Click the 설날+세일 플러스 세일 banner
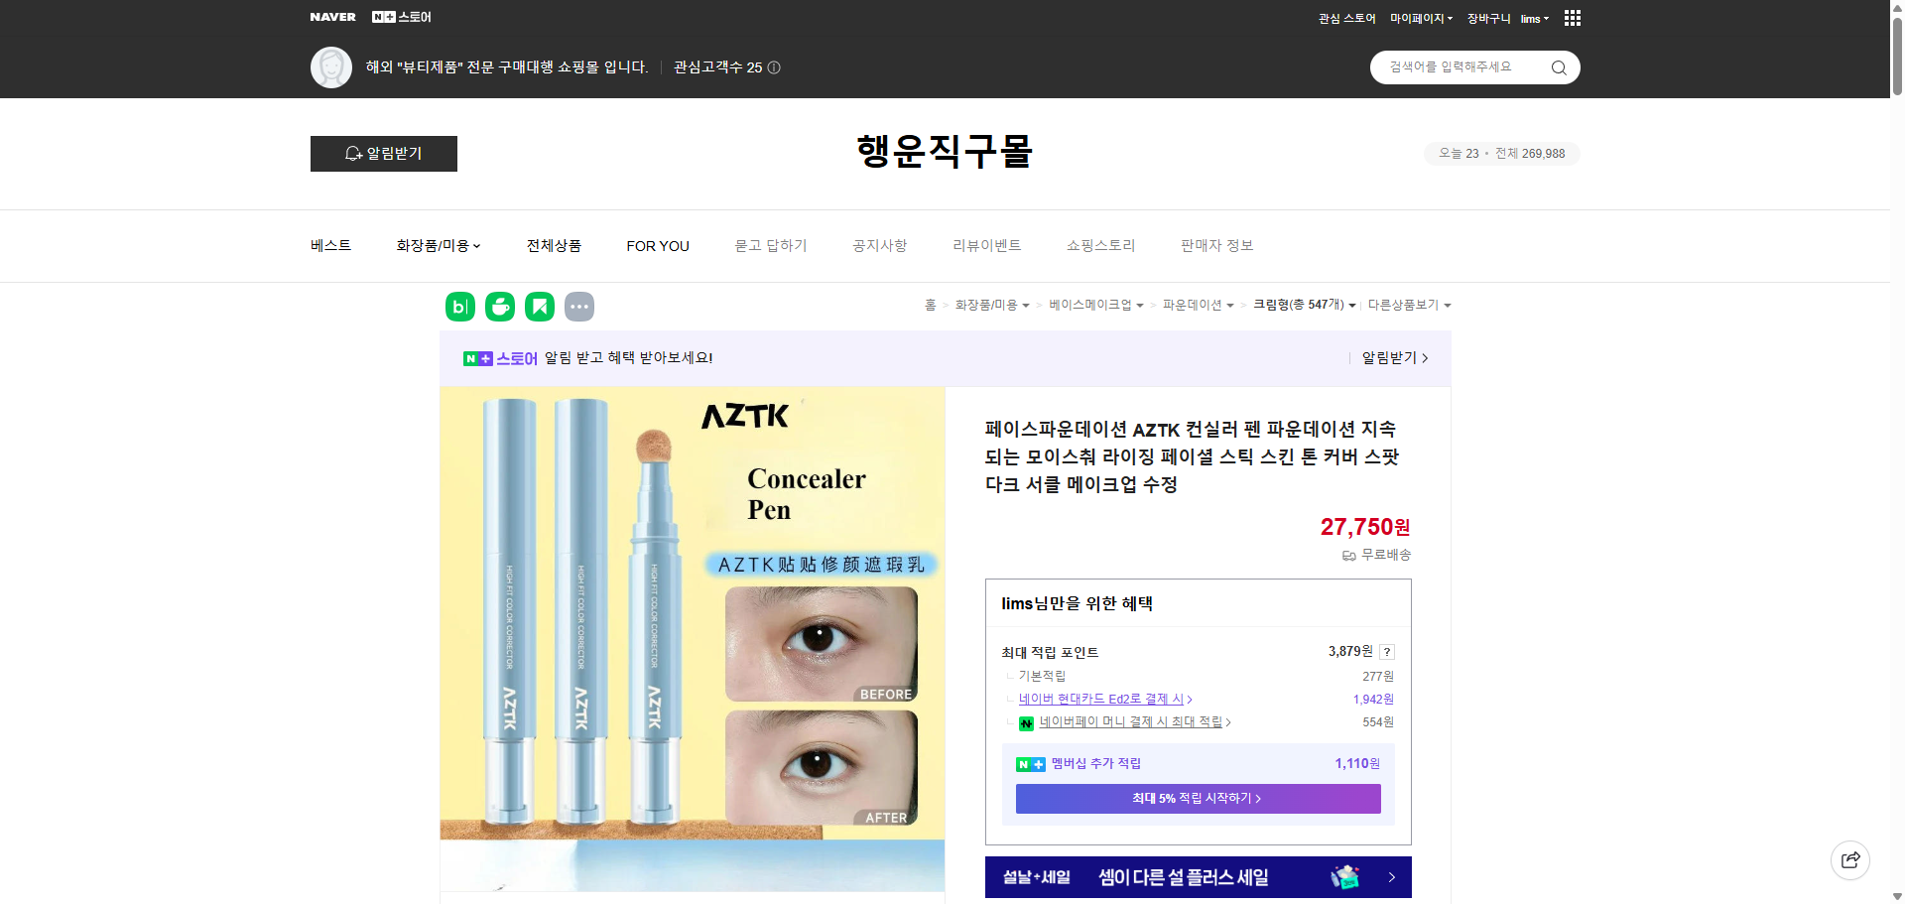 pyautogui.click(x=1197, y=877)
